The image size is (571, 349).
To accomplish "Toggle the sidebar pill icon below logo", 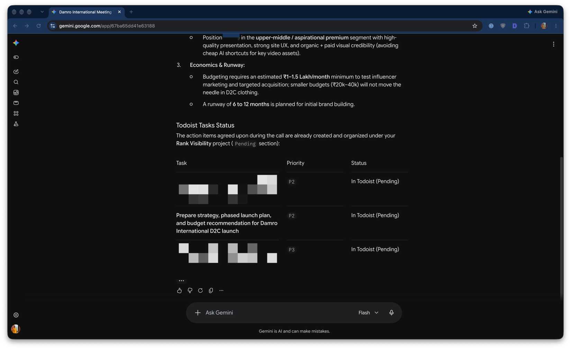I will pos(16,57).
